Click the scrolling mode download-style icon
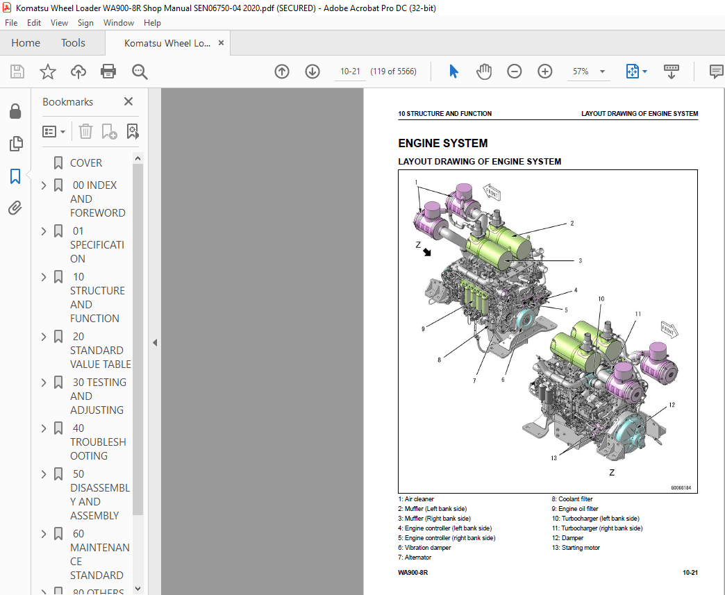 pyautogui.click(x=671, y=72)
